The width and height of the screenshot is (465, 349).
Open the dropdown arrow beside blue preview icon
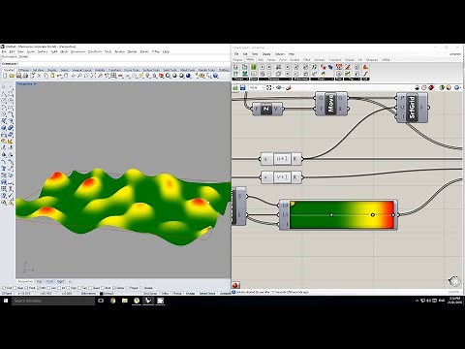click(461, 87)
